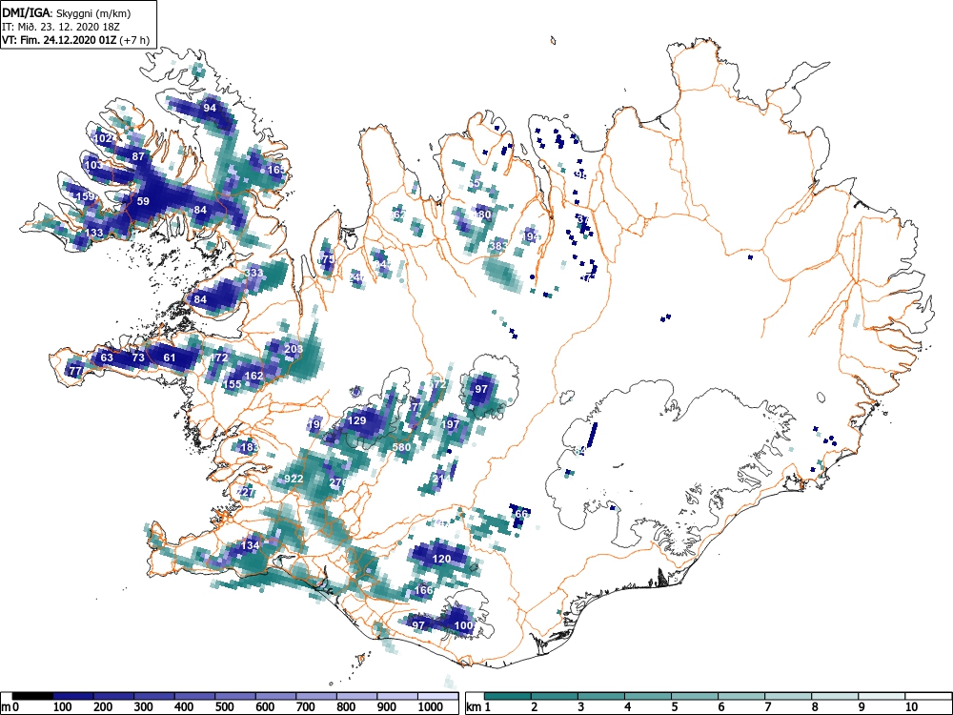
Task: Click visibility value 162 on the map
Action: [253, 376]
